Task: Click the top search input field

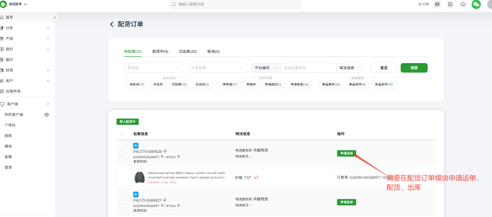Action: pos(235,4)
